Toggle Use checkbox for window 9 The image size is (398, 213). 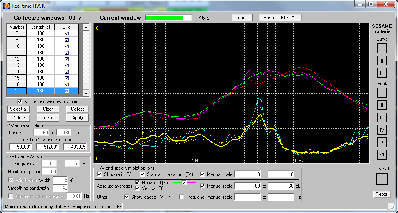click(x=67, y=40)
